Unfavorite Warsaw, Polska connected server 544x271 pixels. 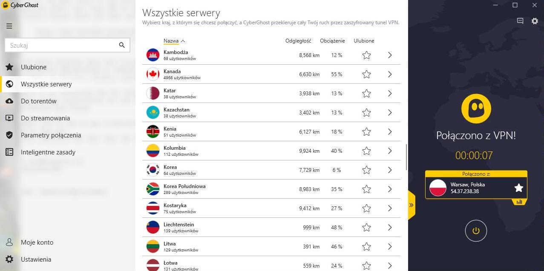tap(518, 188)
